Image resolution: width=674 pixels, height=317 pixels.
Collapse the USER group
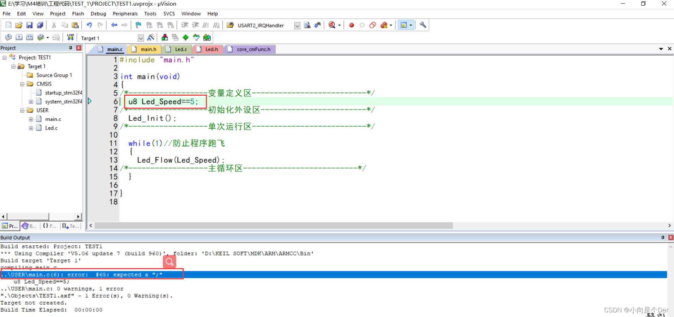coord(22,110)
